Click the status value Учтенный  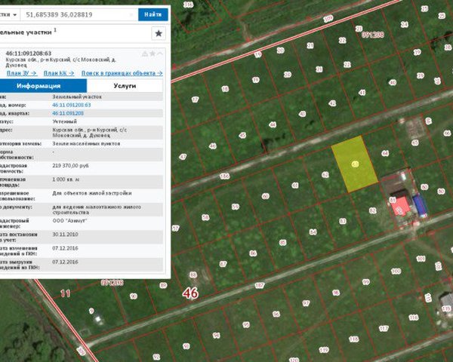(x=64, y=121)
